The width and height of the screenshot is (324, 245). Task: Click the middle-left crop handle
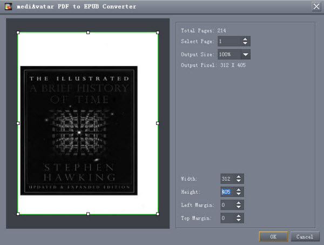[18, 123]
